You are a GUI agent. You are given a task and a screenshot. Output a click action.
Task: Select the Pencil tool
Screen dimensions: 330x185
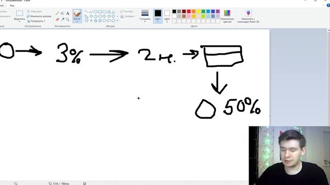(57, 13)
